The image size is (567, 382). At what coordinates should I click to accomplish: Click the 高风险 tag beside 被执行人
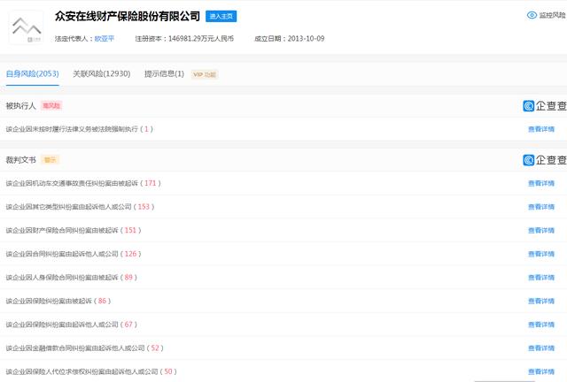51,106
